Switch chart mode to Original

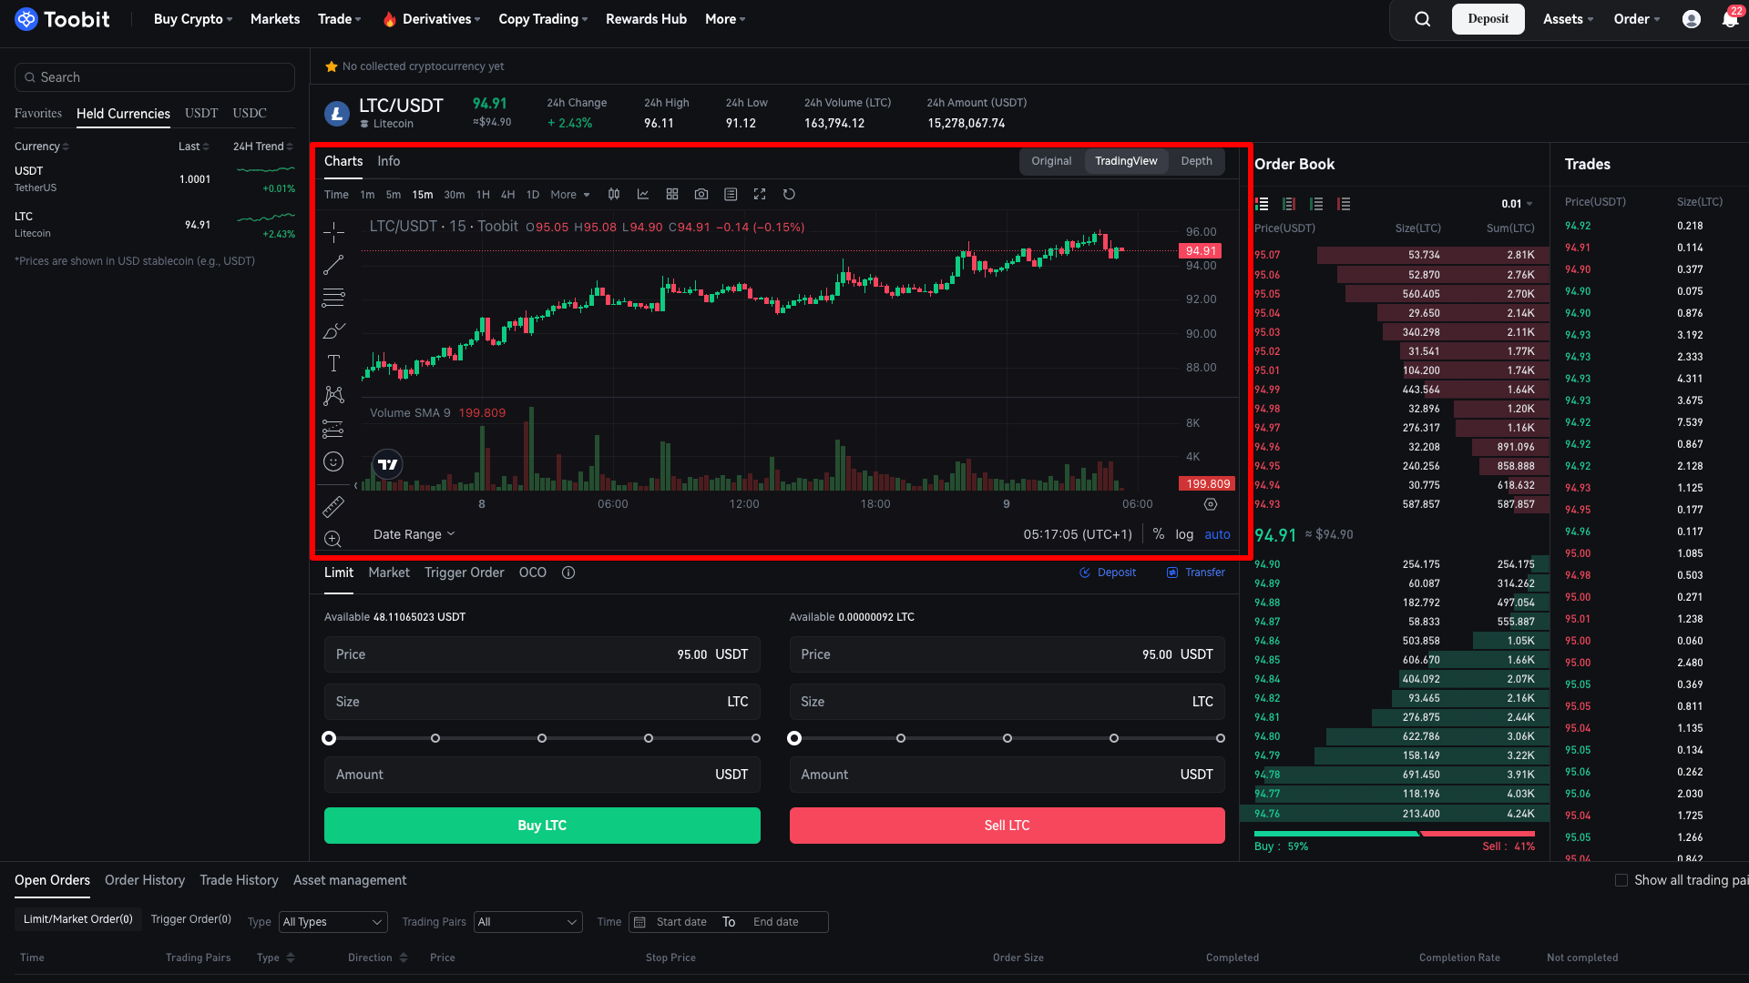point(1051,161)
